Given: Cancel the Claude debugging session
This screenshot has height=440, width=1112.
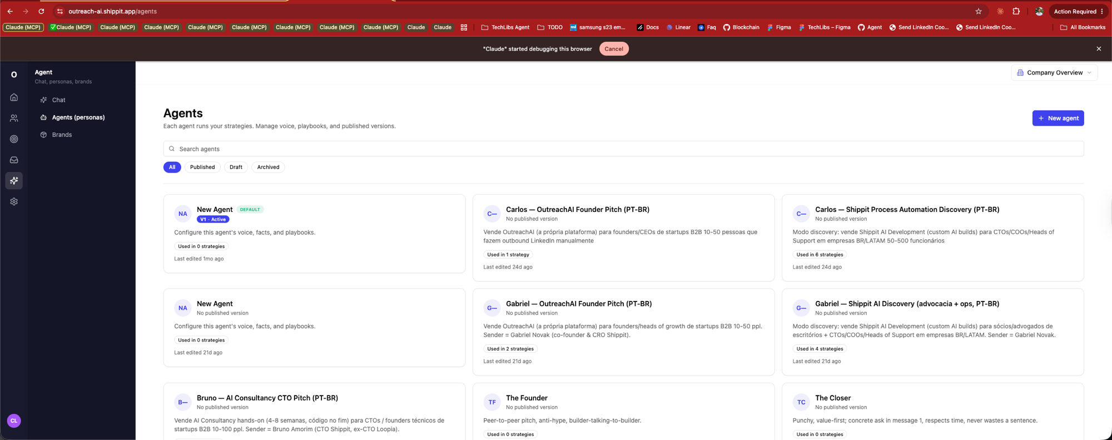Looking at the screenshot, I should point(614,49).
